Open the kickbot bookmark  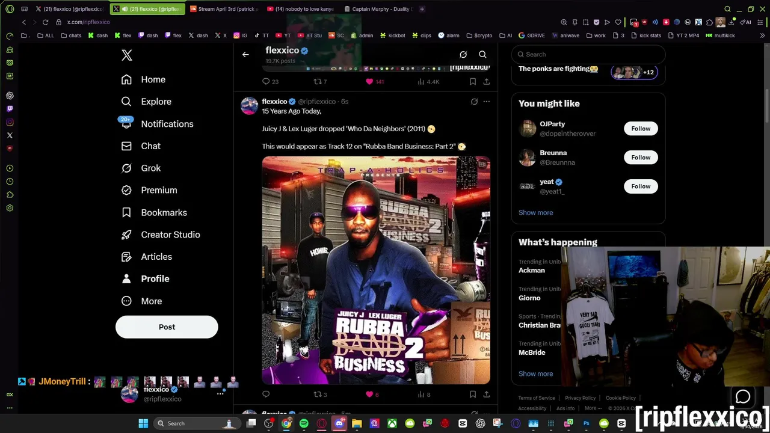click(x=392, y=35)
